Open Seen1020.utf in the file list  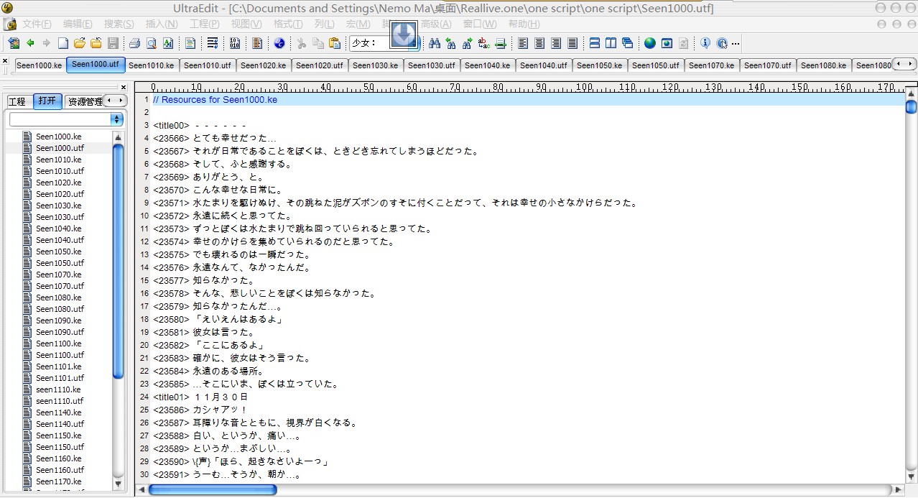click(x=60, y=194)
